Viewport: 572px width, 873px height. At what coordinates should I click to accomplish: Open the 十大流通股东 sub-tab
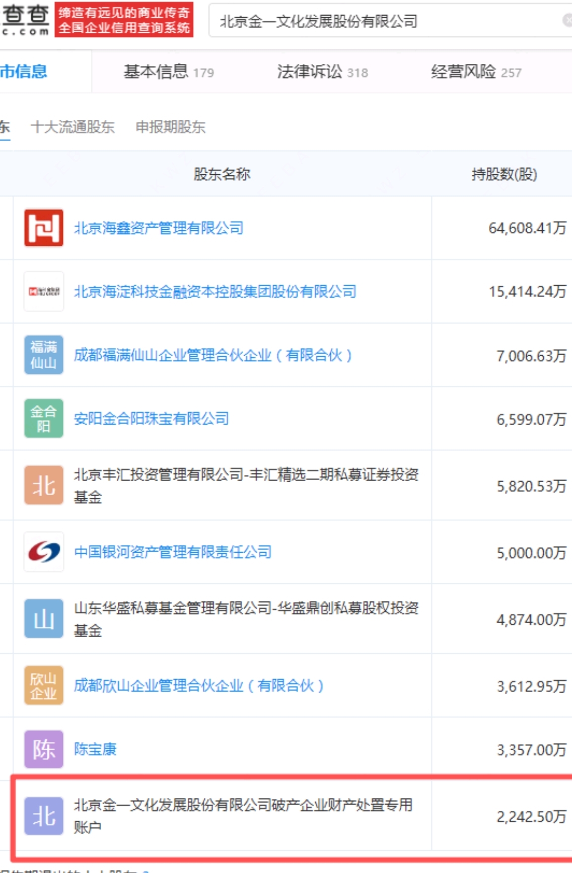click(x=73, y=127)
